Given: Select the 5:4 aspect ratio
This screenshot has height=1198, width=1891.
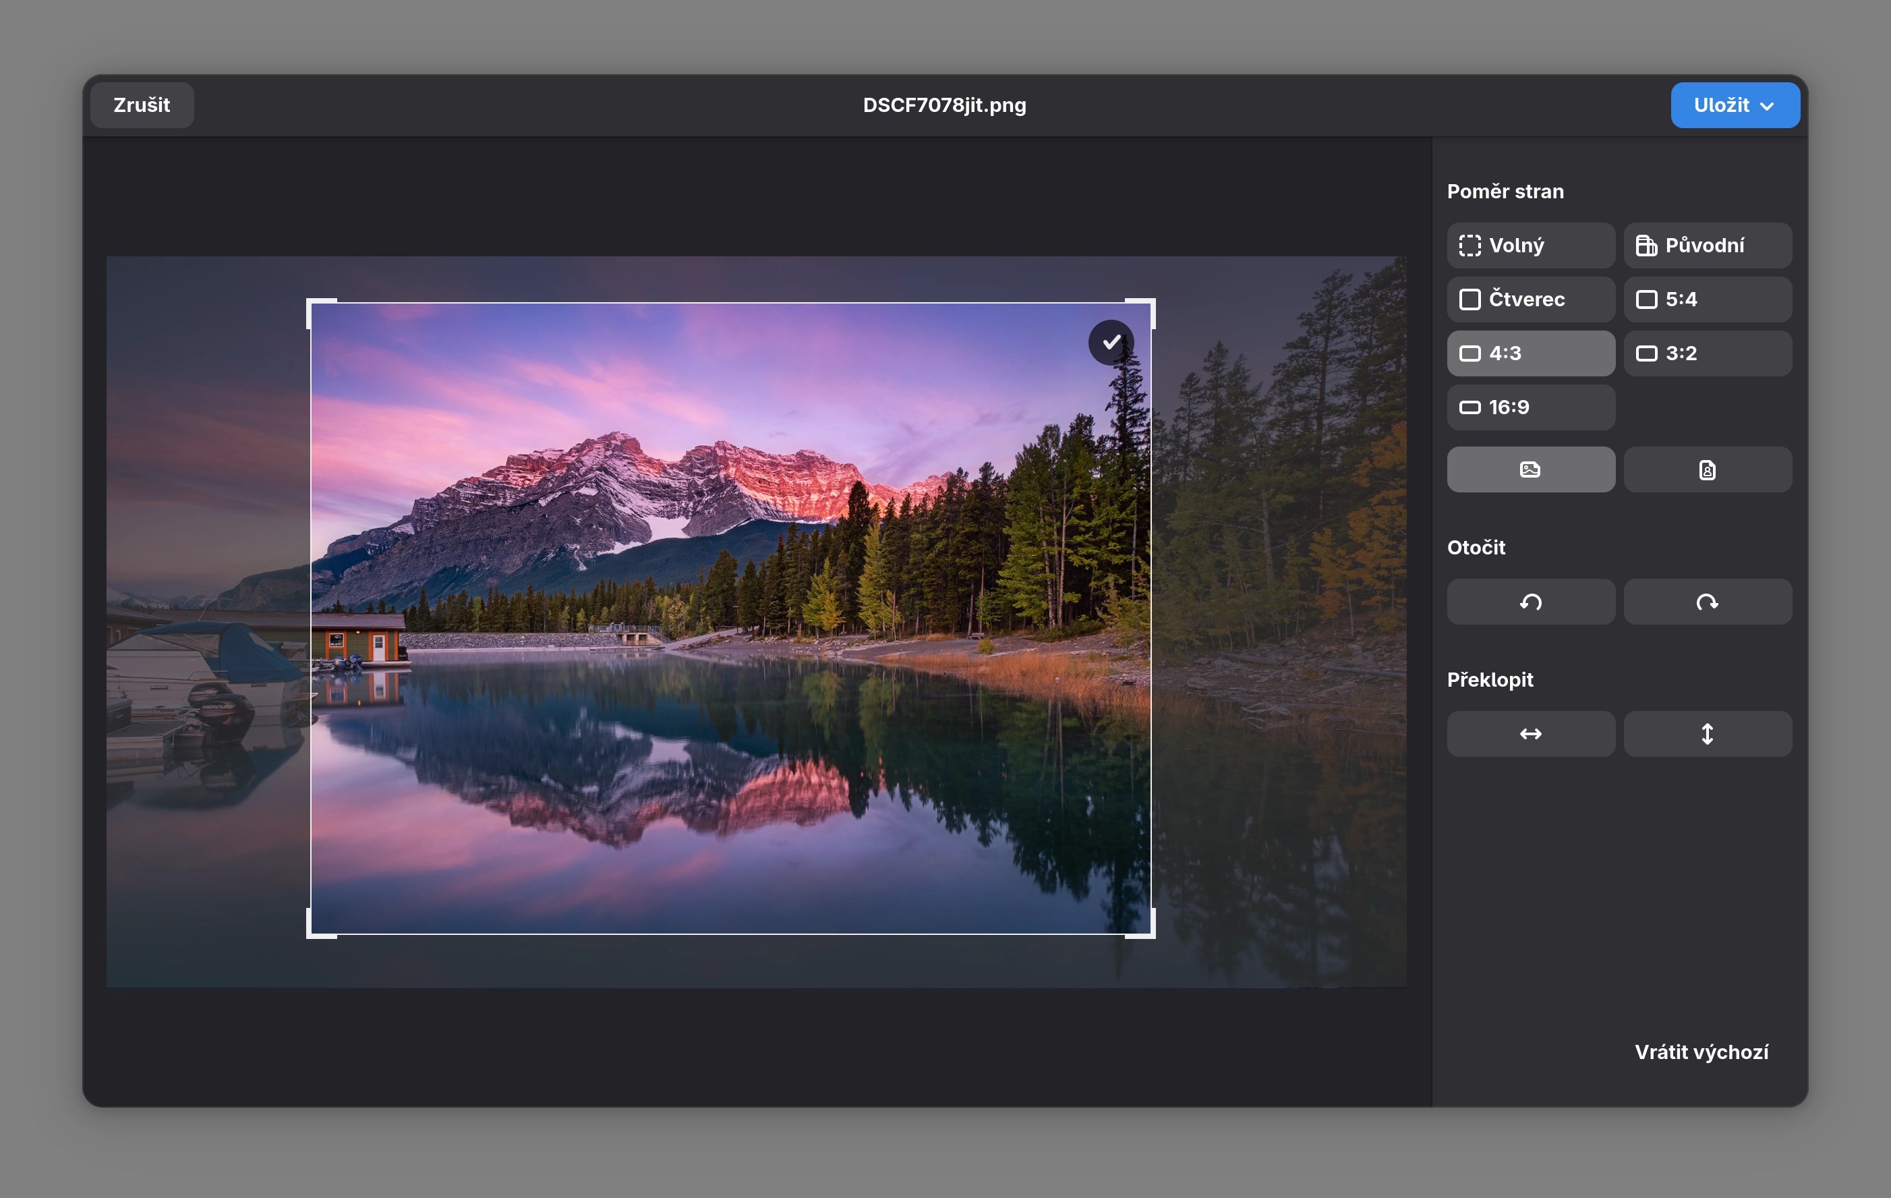Looking at the screenshot, I should point(1706,299).
